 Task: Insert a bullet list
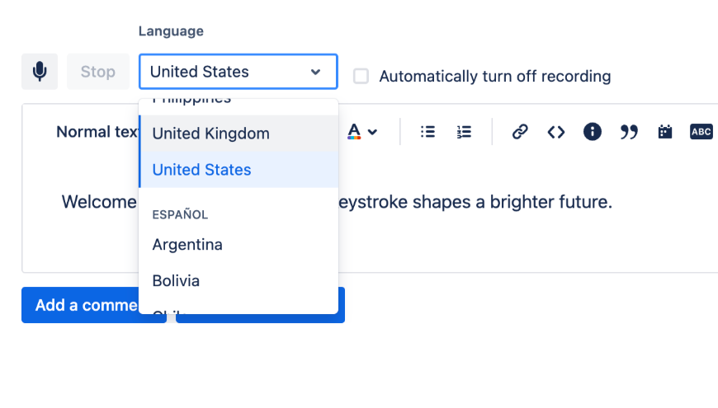point(427,132)
